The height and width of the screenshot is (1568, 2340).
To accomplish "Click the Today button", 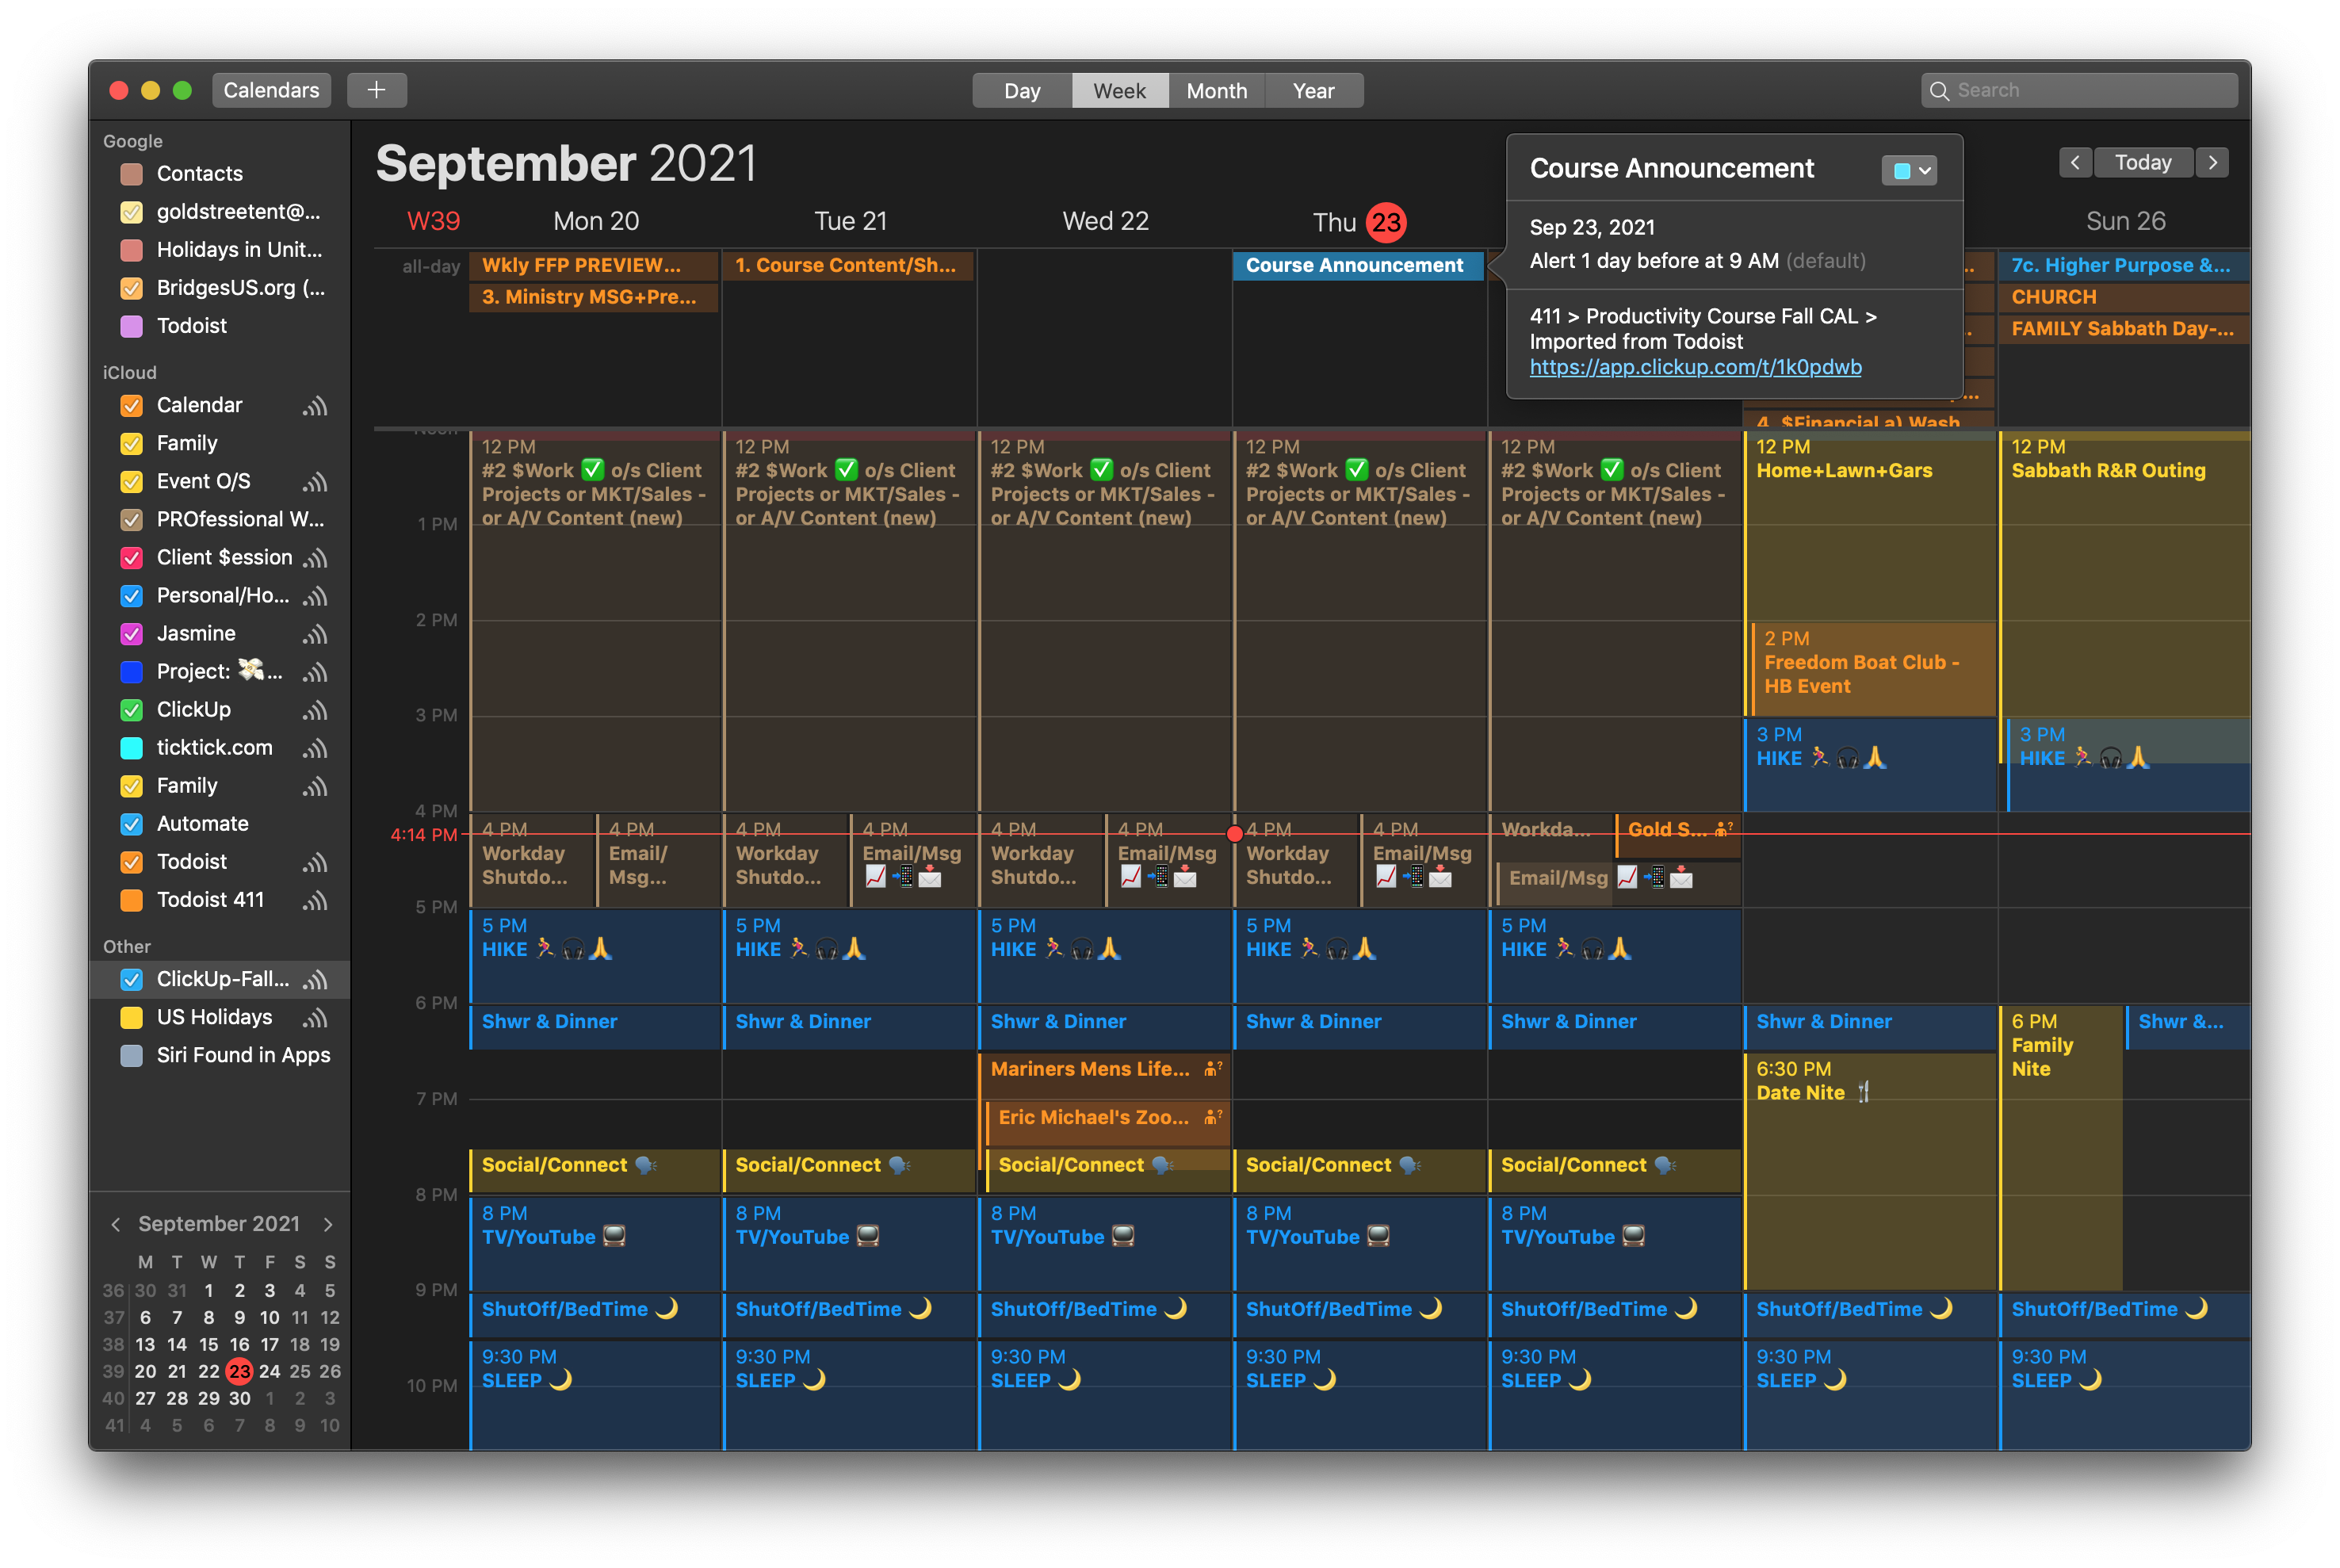I will 2142,162.
